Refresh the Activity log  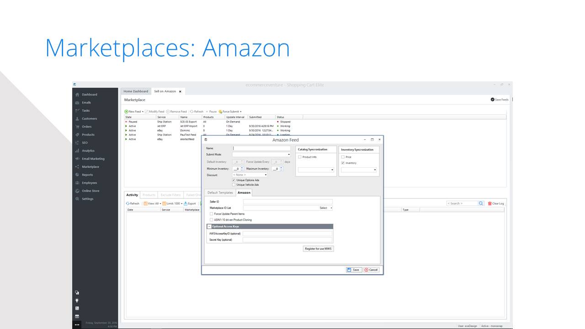point(133,203)
